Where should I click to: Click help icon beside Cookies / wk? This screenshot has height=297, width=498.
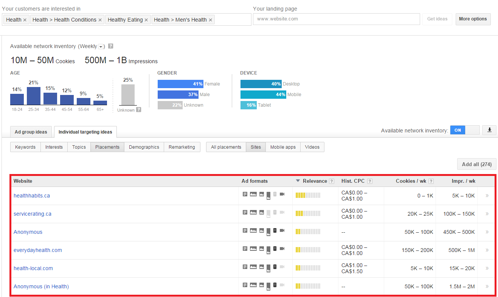[x=431, y=181]
